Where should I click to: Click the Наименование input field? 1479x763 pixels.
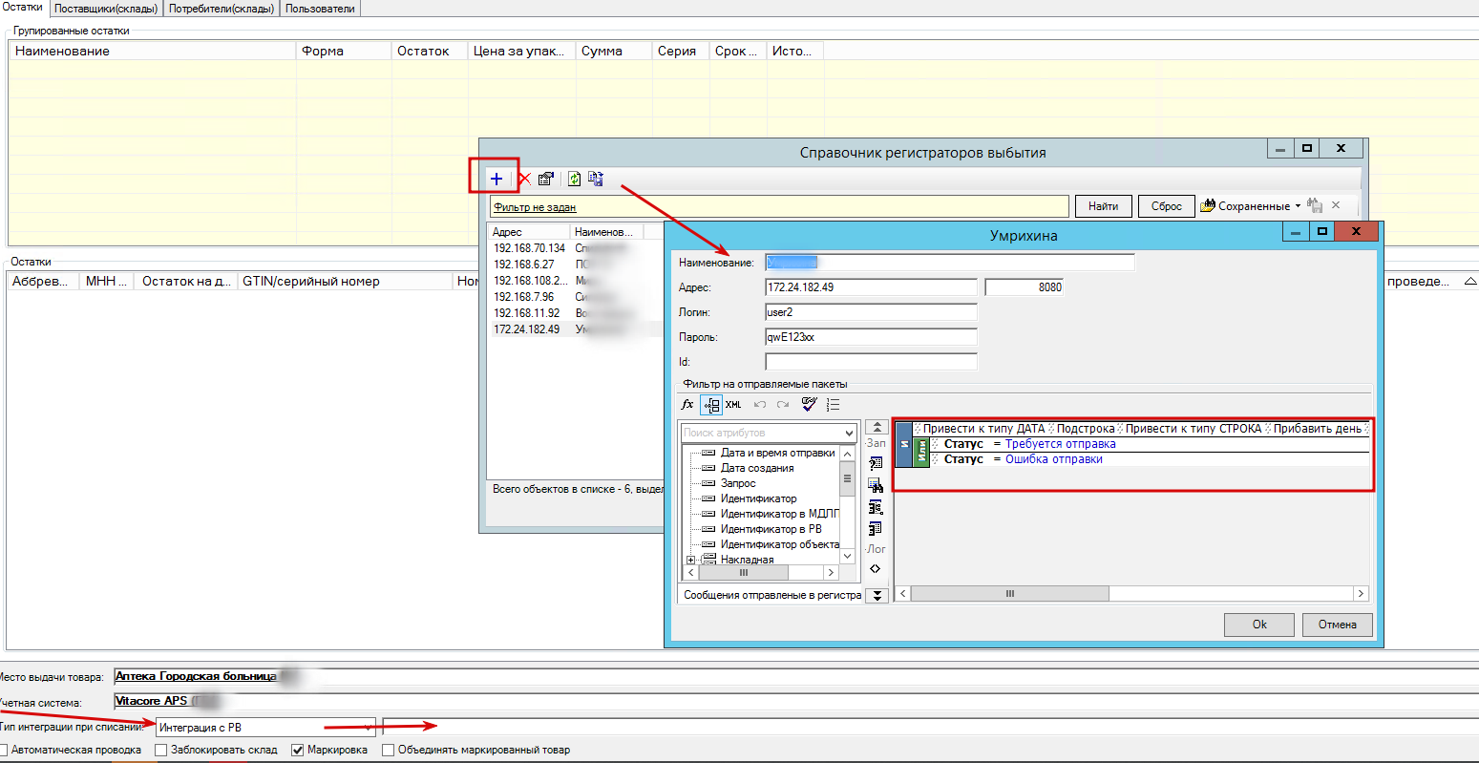(x=950, y=262)
